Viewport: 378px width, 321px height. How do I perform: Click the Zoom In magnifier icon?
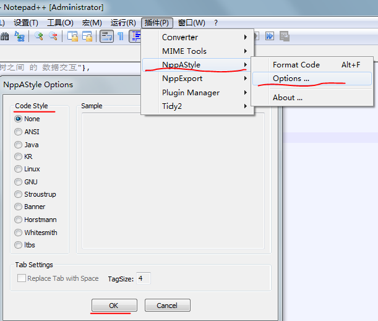[39, 36]
